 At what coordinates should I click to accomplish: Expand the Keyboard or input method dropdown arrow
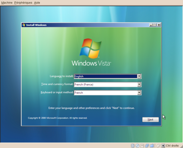(x=139, y=93)
